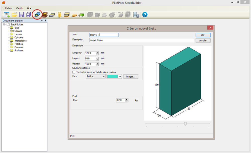Click the Camions folder icon in the tree
This screenshot has height=153, width=251.
12,47
